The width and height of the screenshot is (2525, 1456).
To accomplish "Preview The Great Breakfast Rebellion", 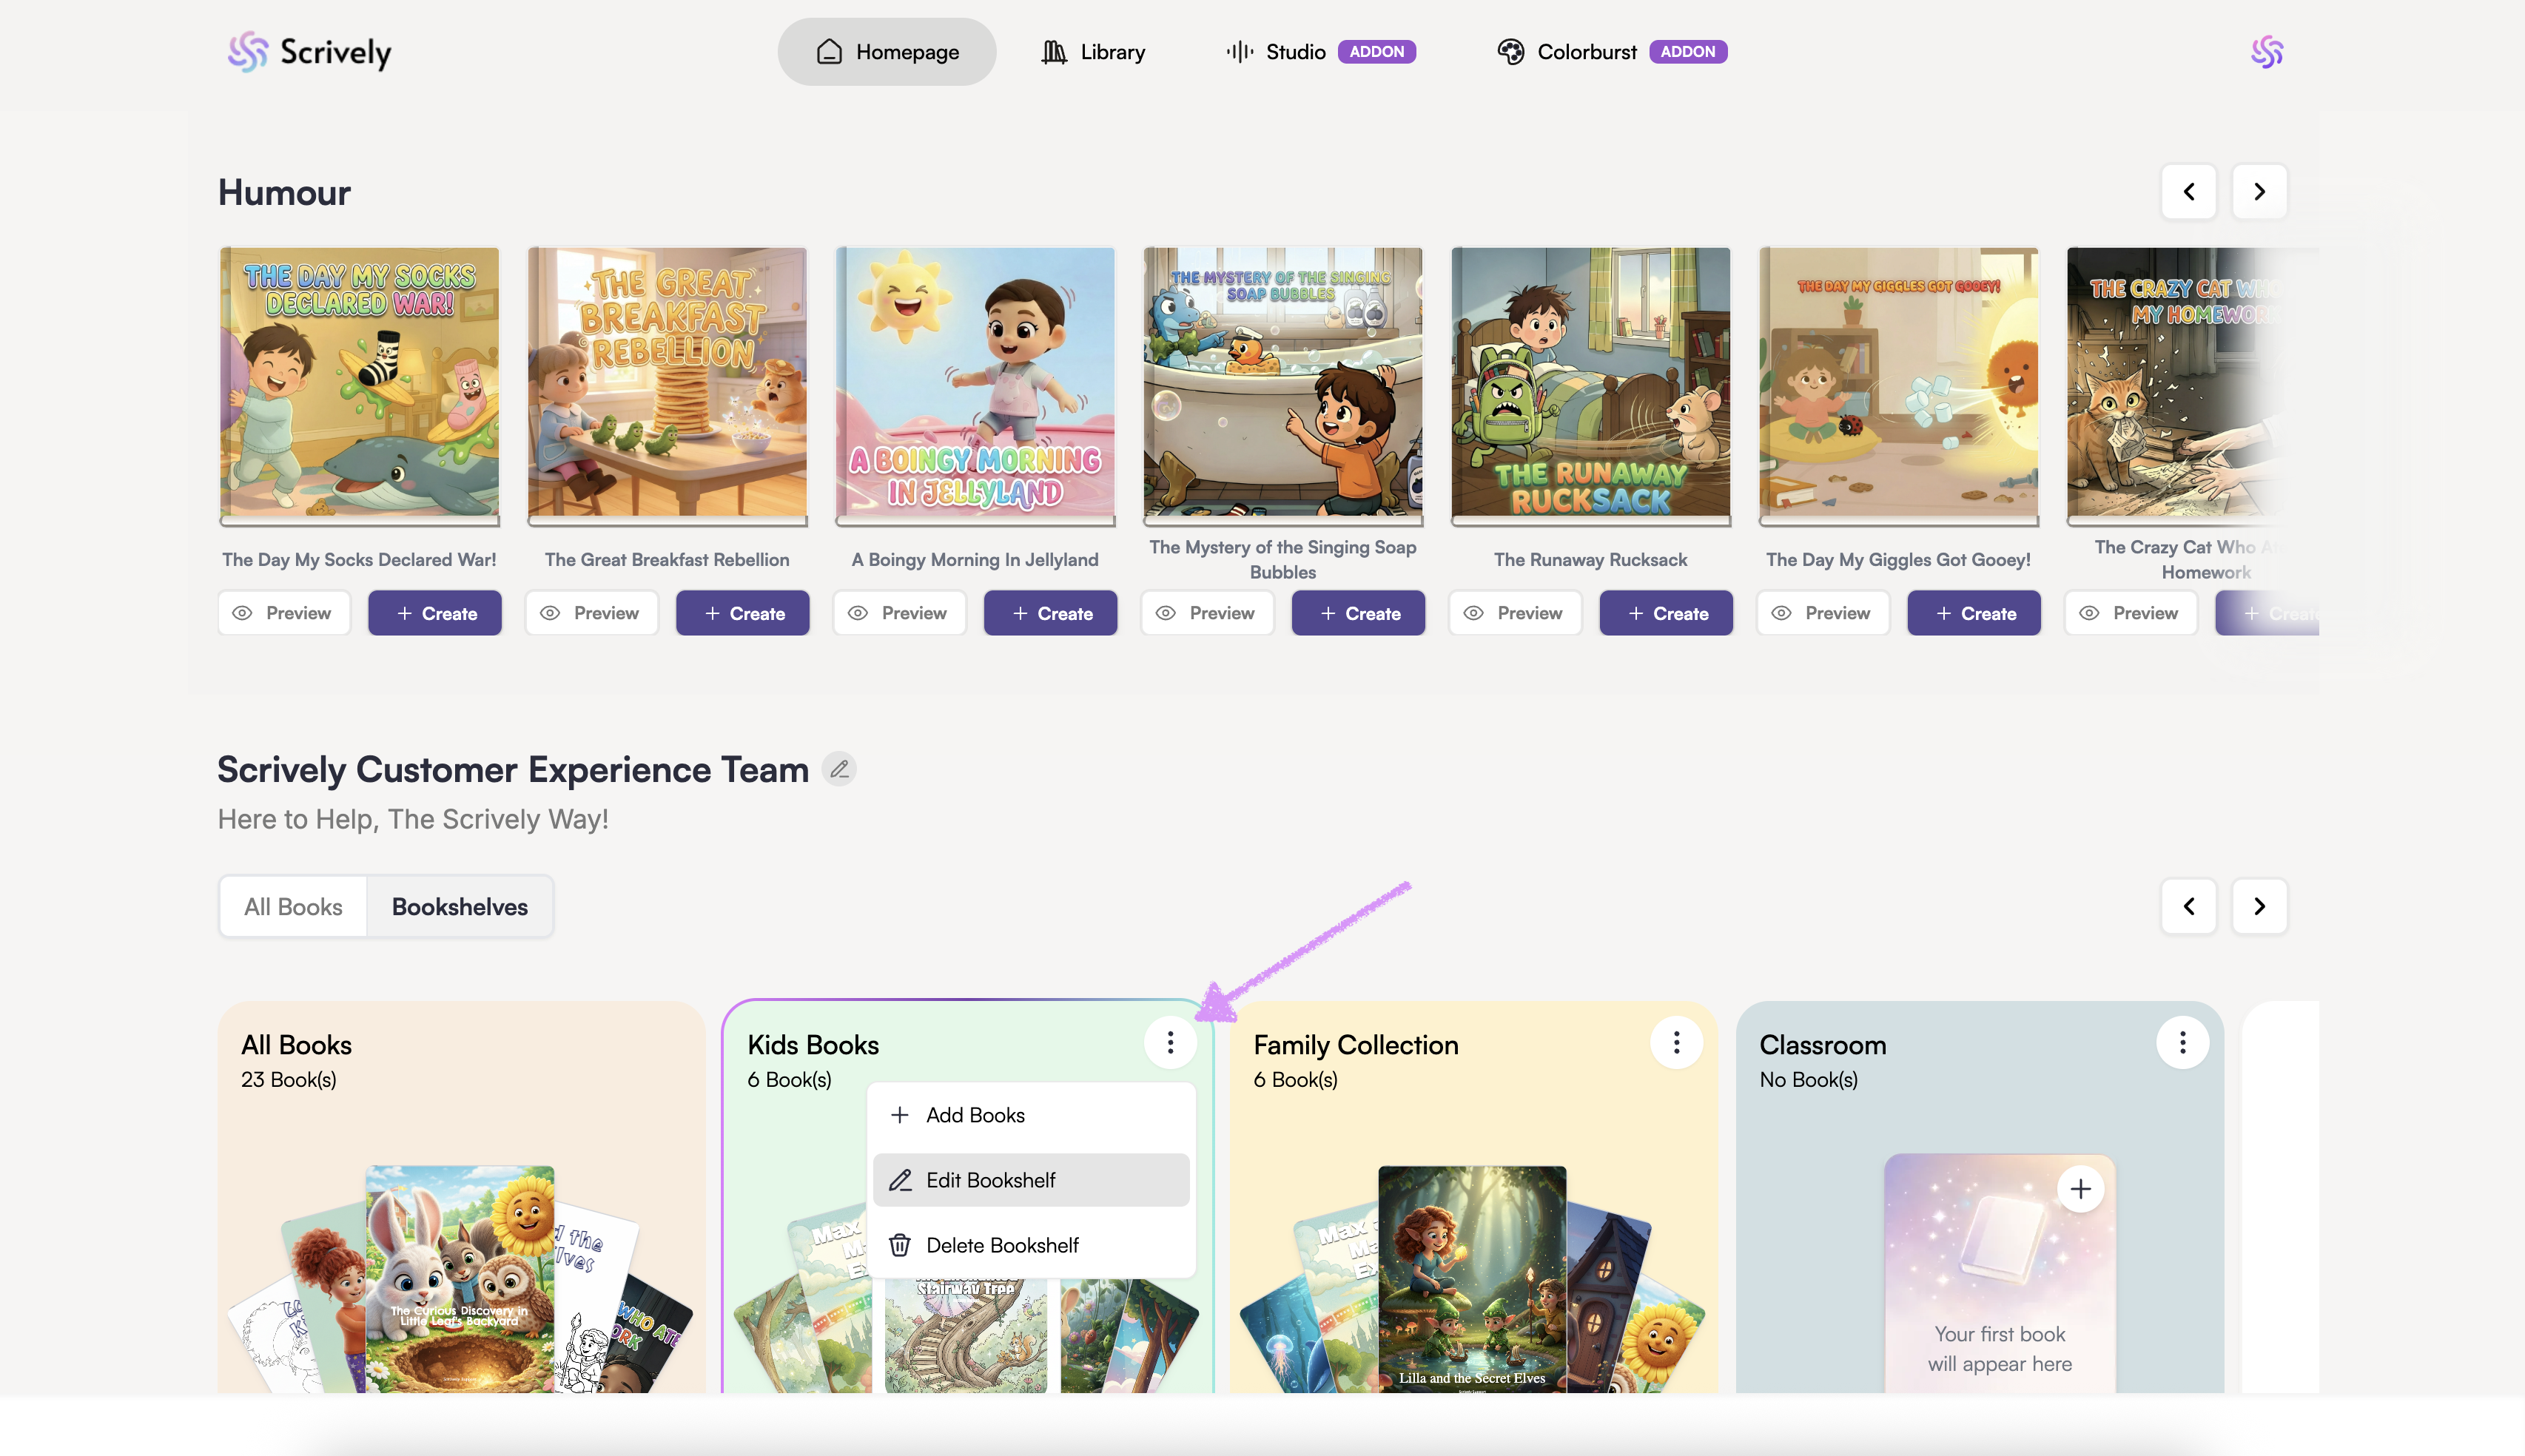I will click(x=591, y=613).
